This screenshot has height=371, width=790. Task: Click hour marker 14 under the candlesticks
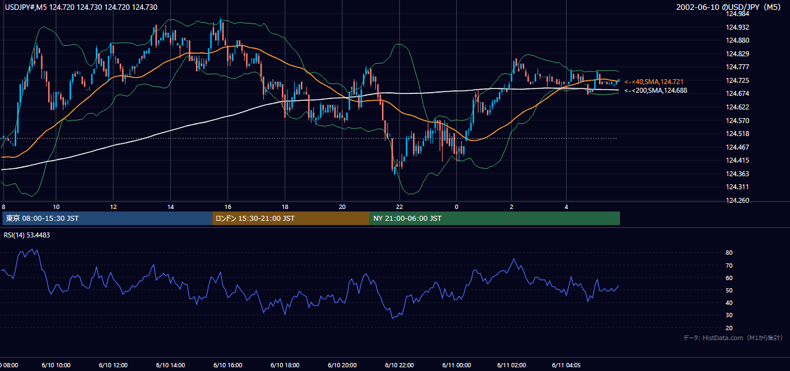pos(171,207)
